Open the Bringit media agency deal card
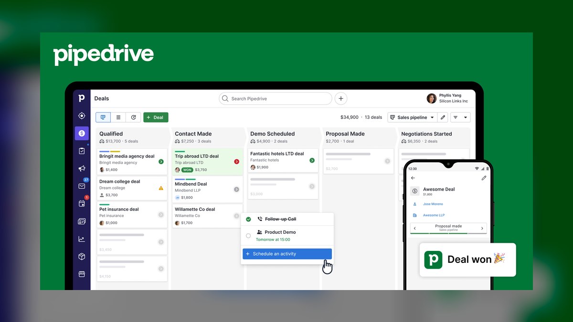 tap(132, 161)
